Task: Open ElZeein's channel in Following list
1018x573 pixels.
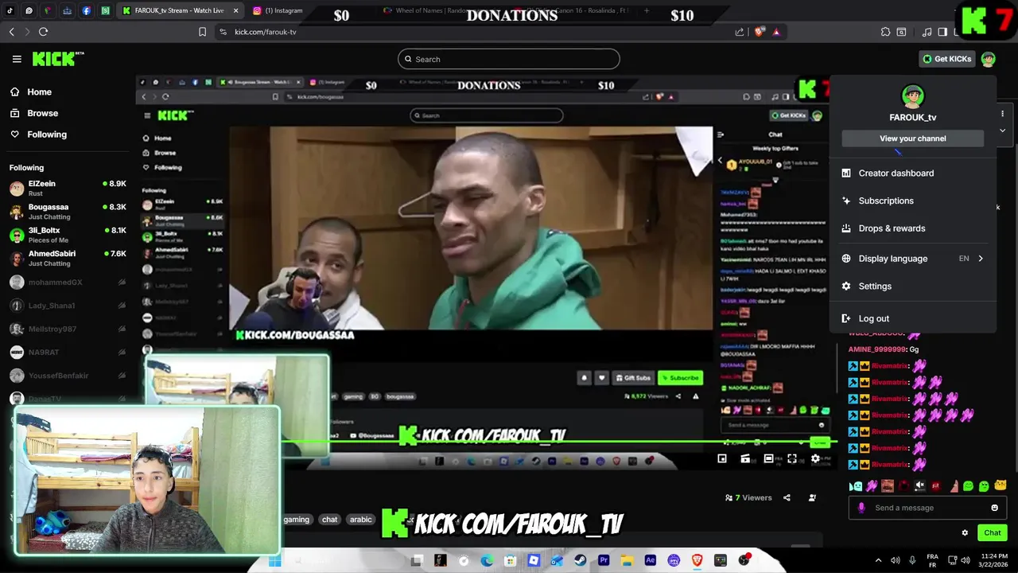Action: pyautogui.click(x=68, y=188)
